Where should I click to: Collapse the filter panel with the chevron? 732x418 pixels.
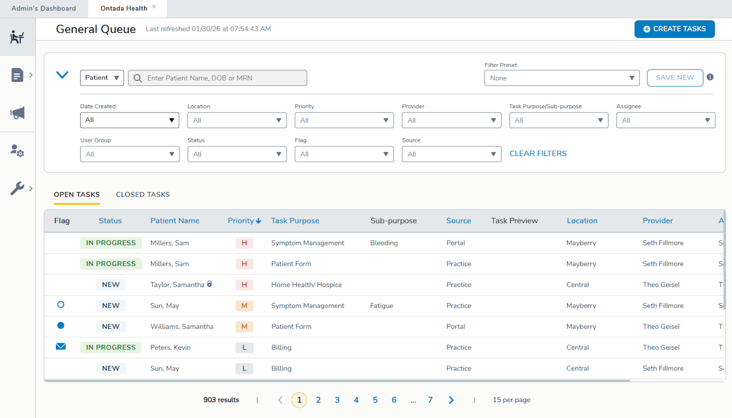click(x=62, y=75)
